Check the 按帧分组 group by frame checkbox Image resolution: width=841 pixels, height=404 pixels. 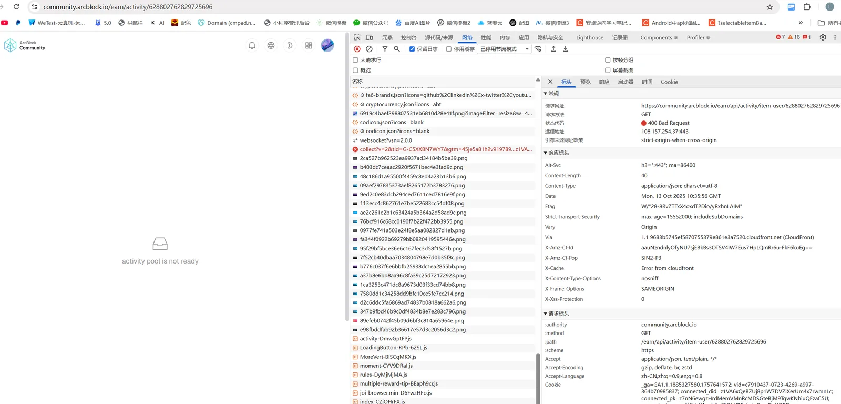[x=608, y=60]
